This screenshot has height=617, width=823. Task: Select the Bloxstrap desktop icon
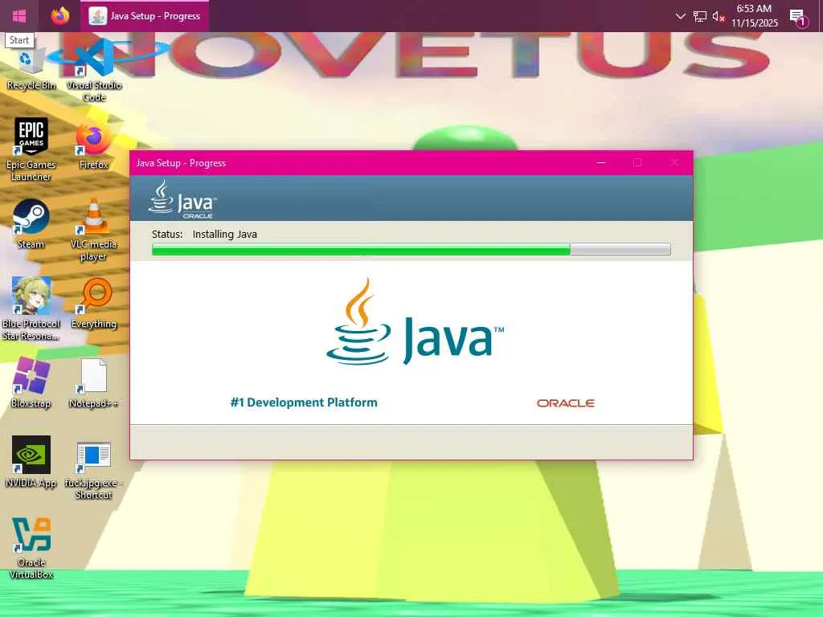coord(31,383)
